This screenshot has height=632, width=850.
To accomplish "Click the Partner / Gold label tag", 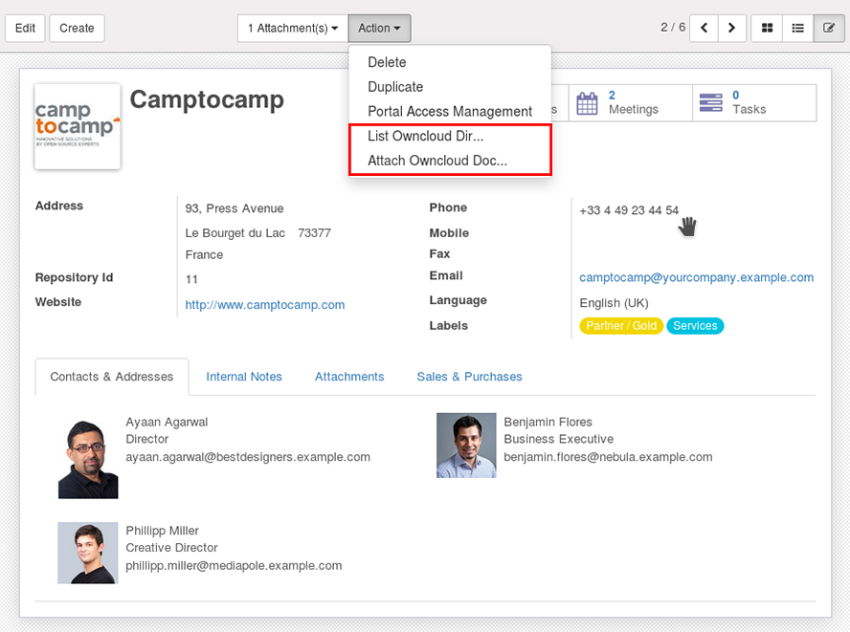I will (621, 326).
